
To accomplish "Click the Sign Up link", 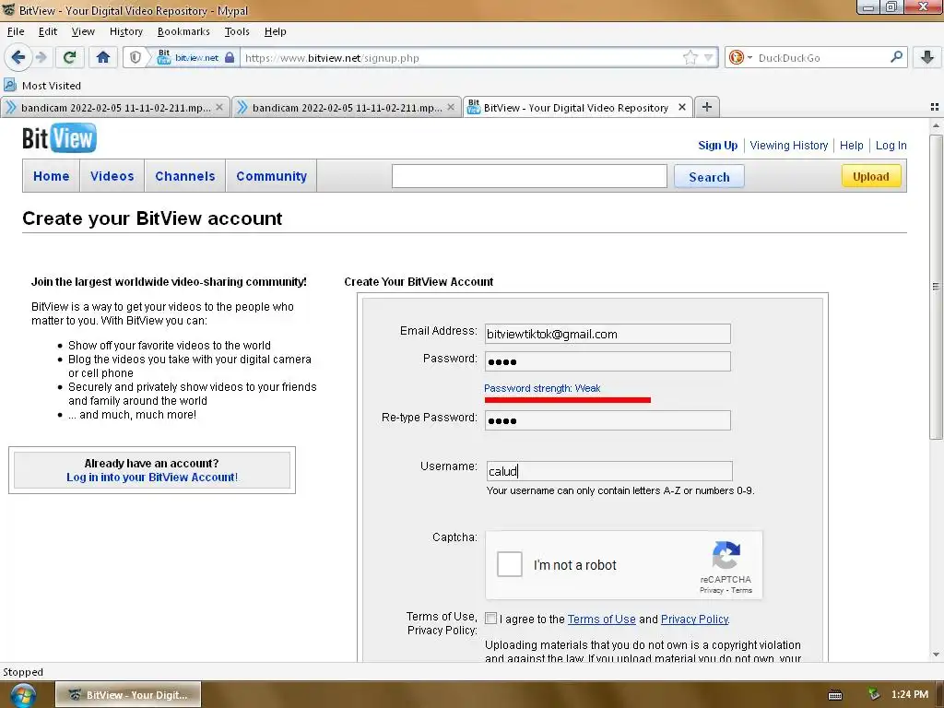I will (x=717, y=145).
